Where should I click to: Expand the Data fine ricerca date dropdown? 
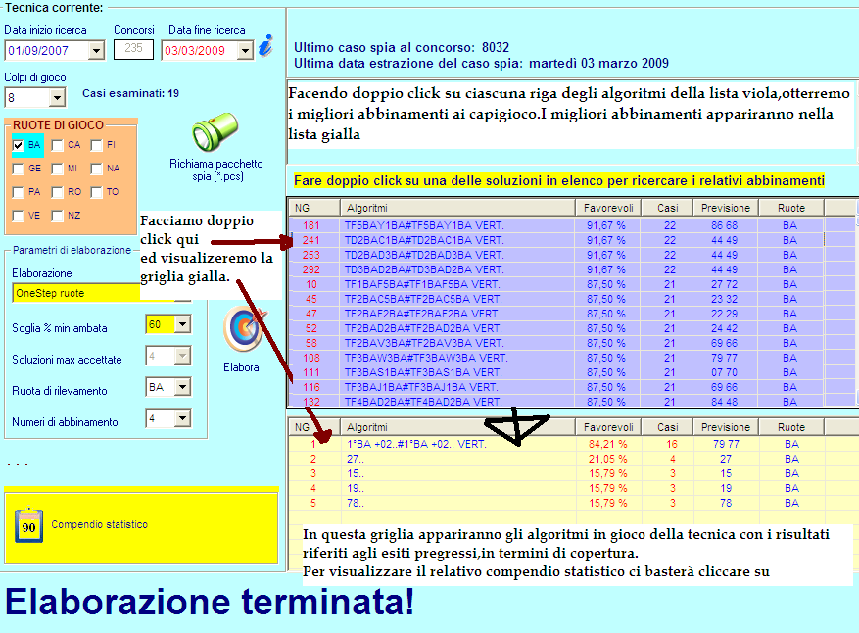coord(246,51)
